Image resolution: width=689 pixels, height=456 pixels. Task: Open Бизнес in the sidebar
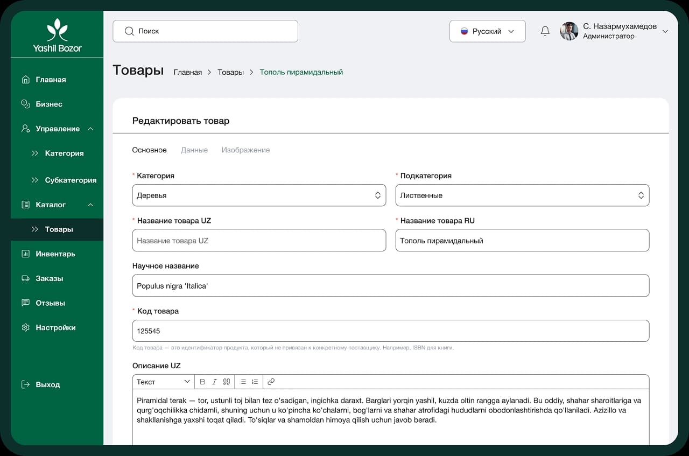(x=49, y=104)
